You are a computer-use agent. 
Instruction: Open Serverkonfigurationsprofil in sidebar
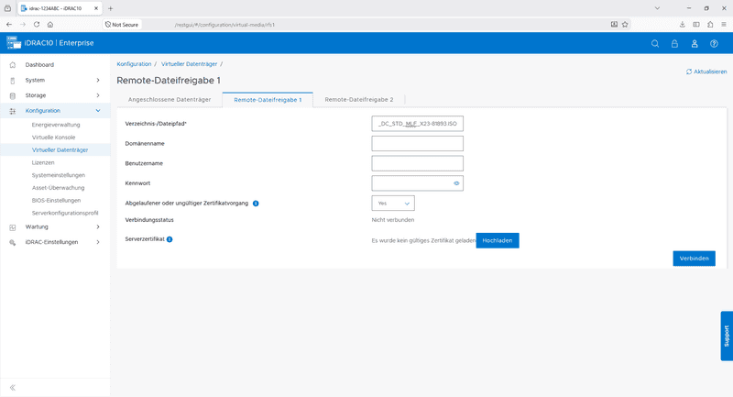[65, 214]
